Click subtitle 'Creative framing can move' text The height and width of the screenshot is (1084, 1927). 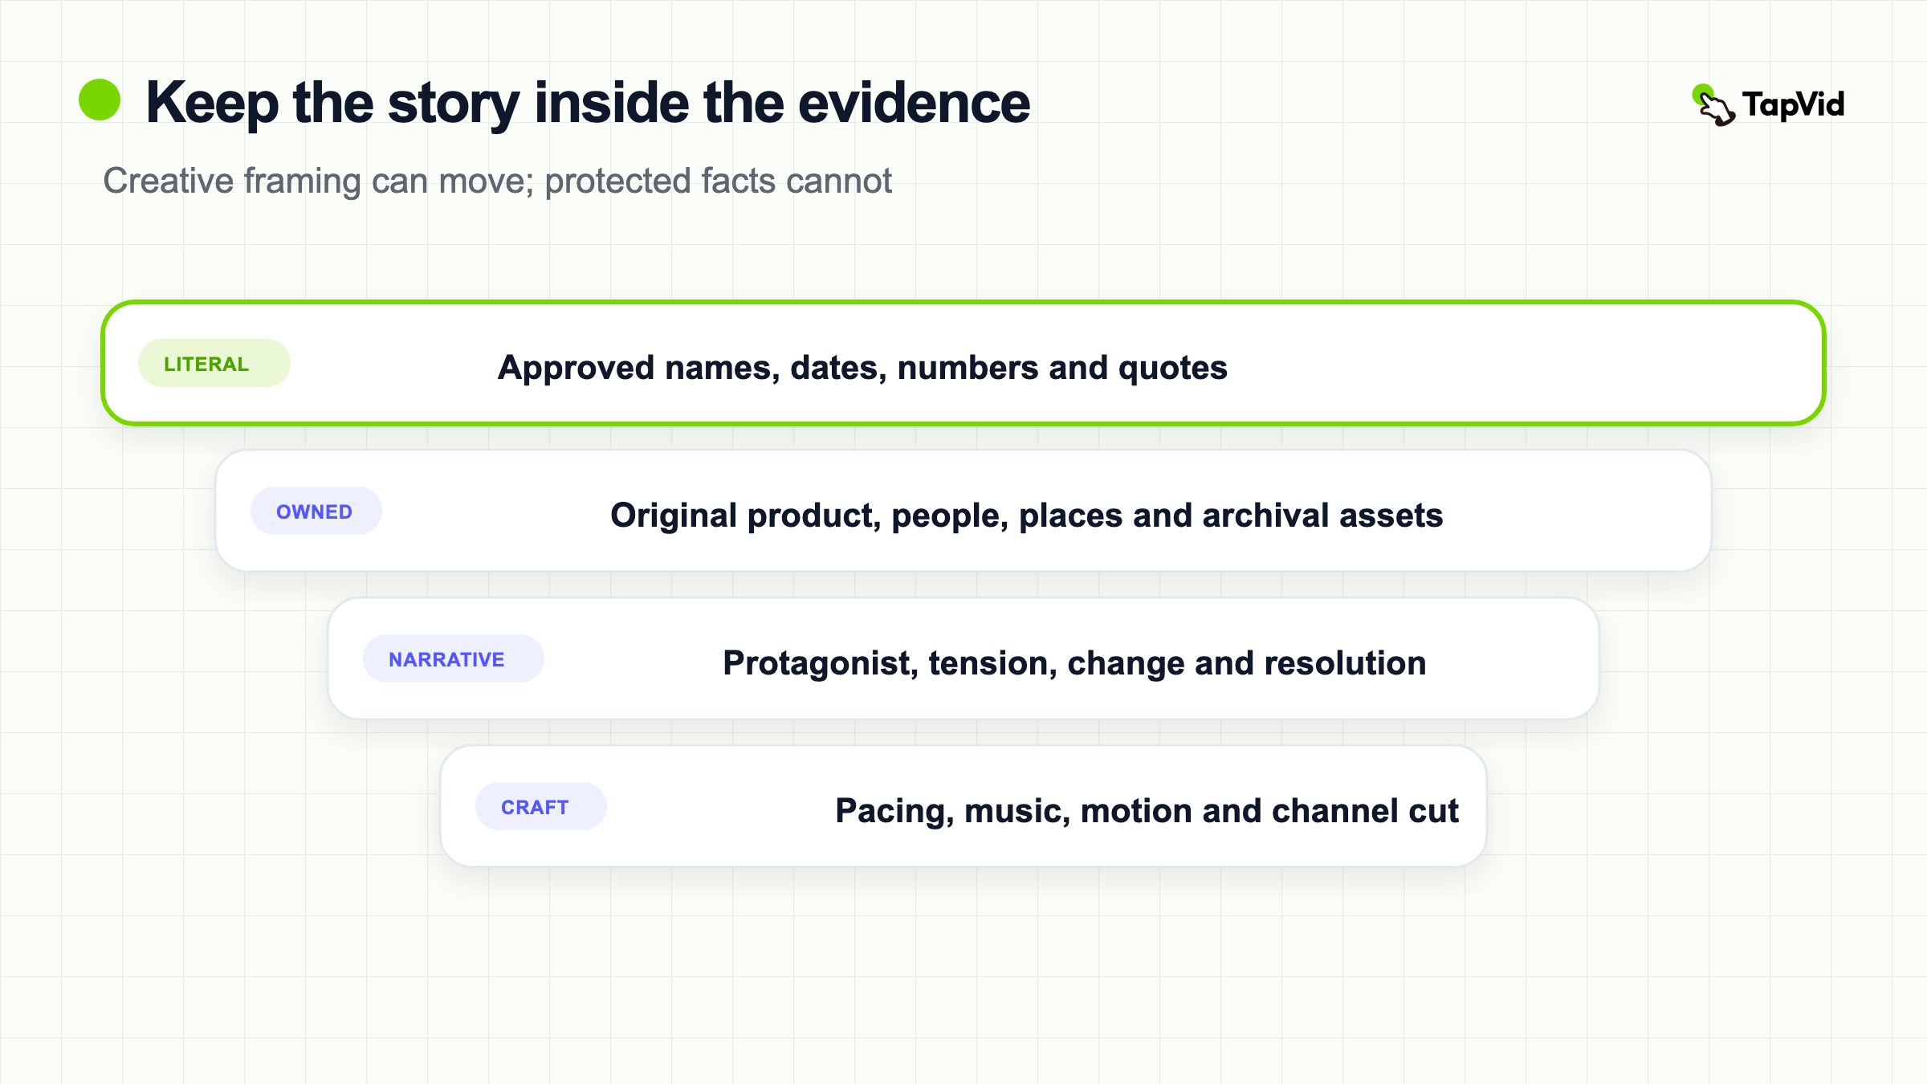click(318, 181)
